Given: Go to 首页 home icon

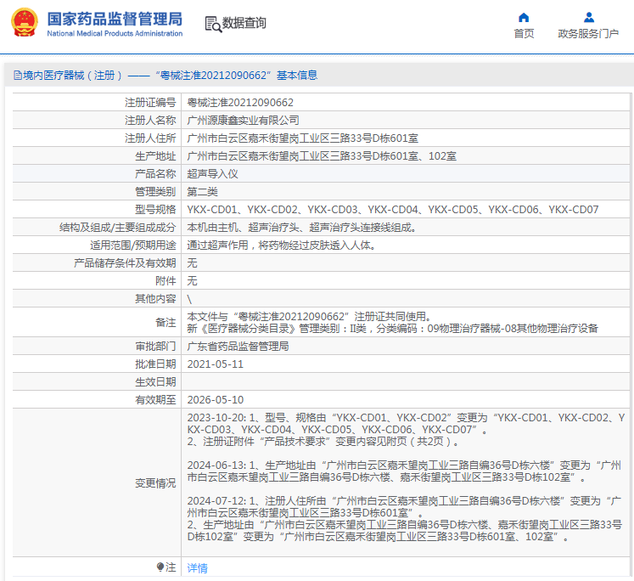Looking at the screenshot, I should 524,17.
